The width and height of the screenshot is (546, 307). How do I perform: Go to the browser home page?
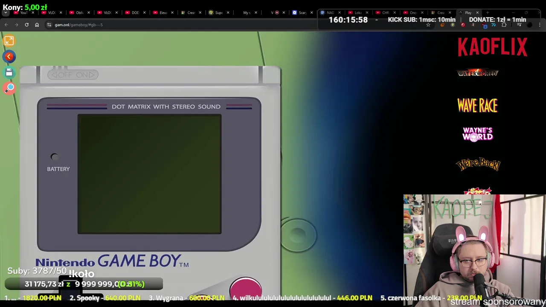pos(37,25)
